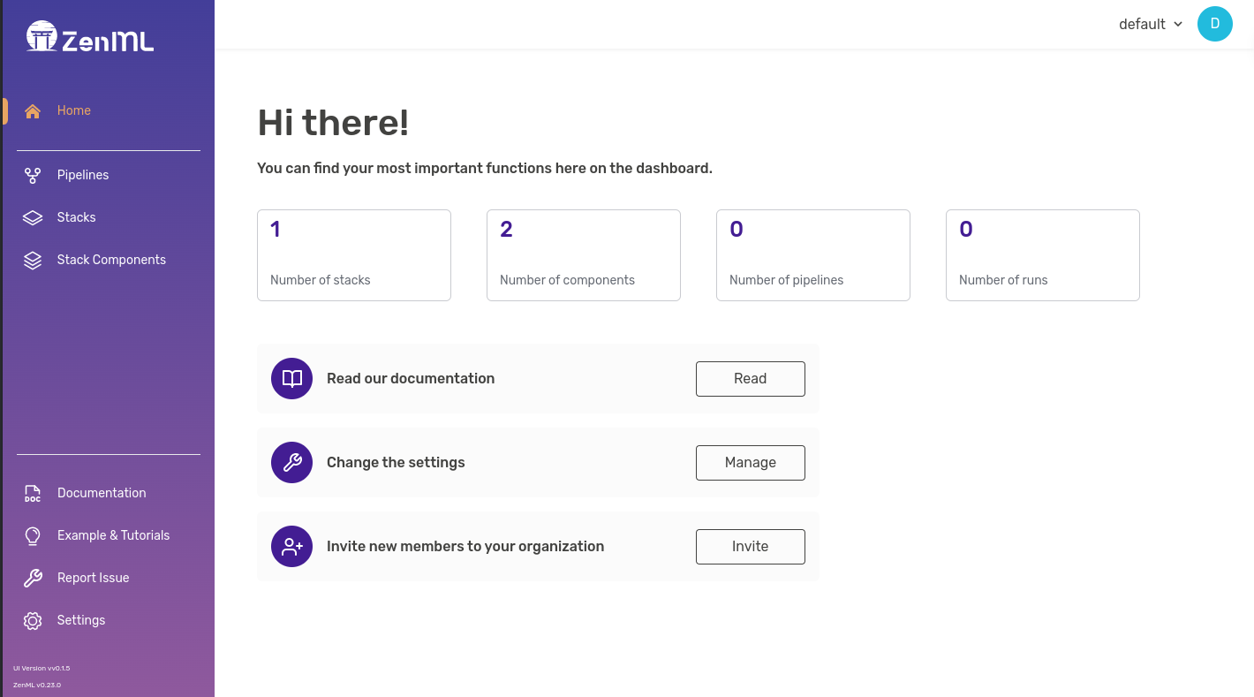Click the Invite button
Screen dimensions: 1254x697
[x=750, y=546]
